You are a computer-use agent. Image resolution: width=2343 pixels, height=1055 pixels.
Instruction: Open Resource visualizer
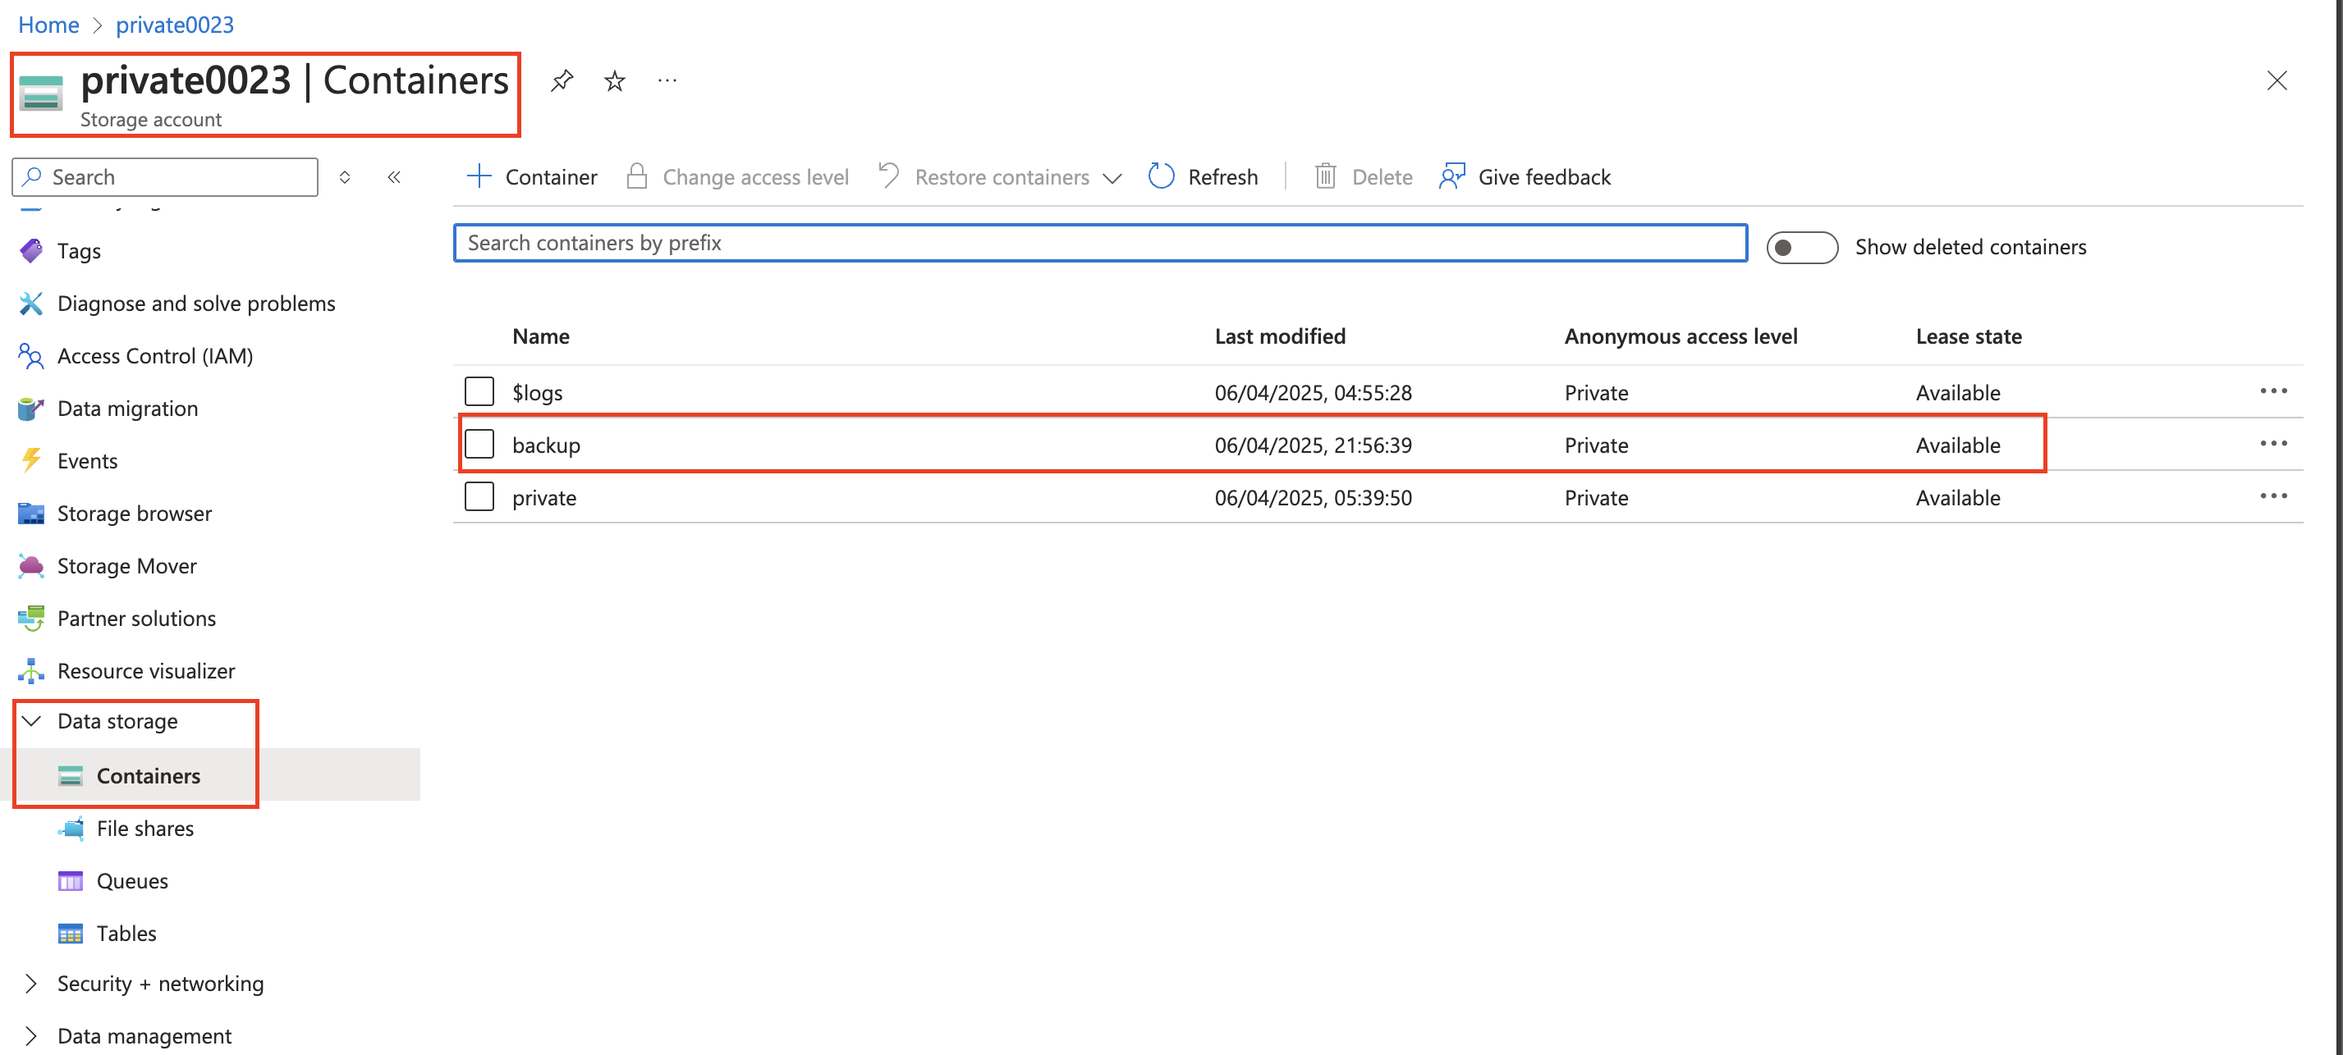coord(145,672)
